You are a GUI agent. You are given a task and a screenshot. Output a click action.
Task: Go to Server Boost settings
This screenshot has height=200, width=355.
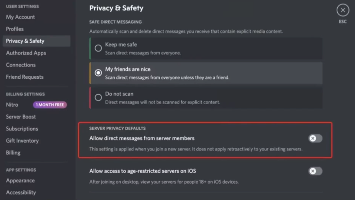point(21,117)
